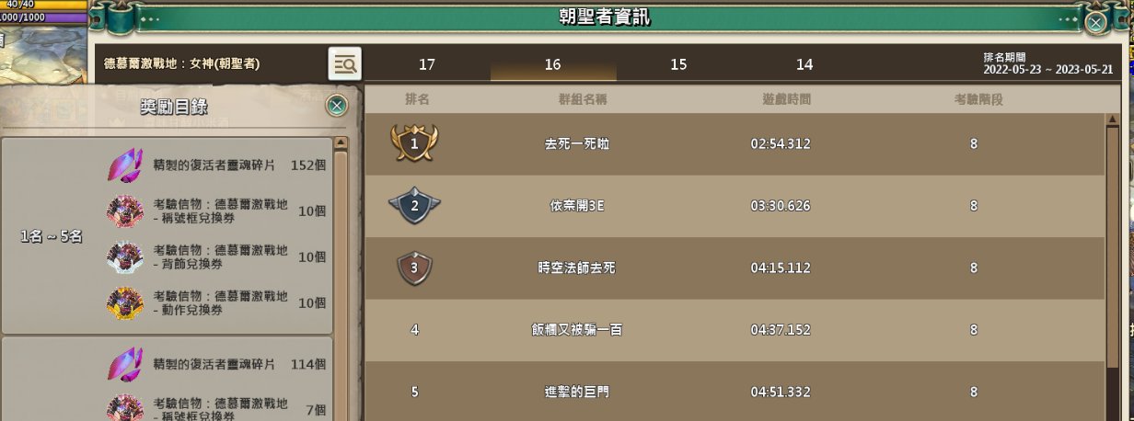Close the pilgrim information window
The image size is (1134, 421).
pyautogui.click(x=1095, y=21)
